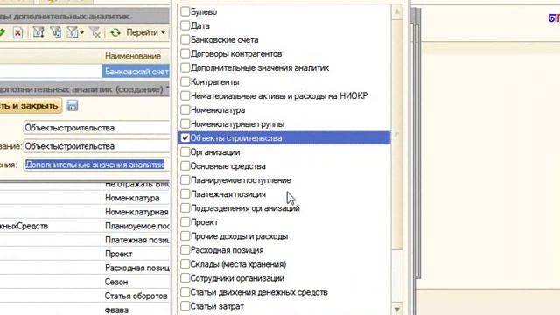This screenshot has height=315, width=560.
Task: Check the Основные средства checkbox
Action: click(x=185, y=165)
